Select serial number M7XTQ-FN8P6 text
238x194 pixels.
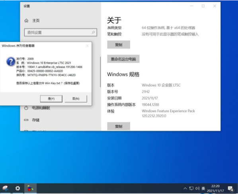click(51, 75)
